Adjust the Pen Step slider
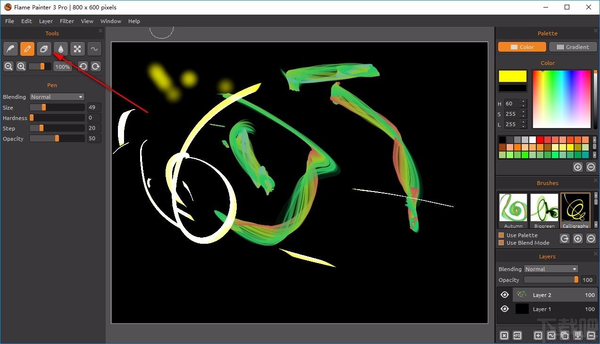Viewport: 600px width, 344px height. click(x=57, y=128)
